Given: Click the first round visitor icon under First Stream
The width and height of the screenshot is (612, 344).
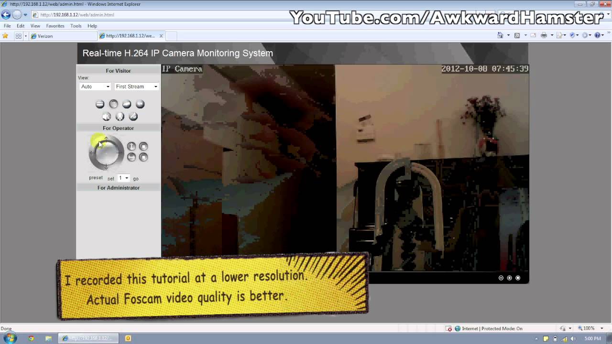Looking at the screenshot, I should (x=100, y=104).
